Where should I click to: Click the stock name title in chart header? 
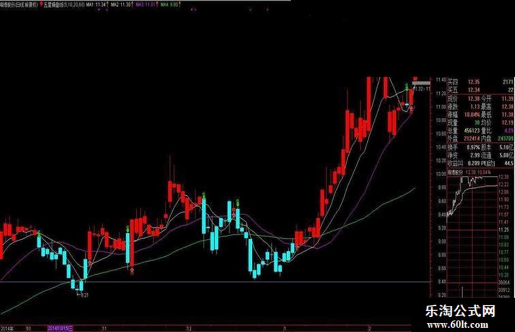[x=19, y=4]
